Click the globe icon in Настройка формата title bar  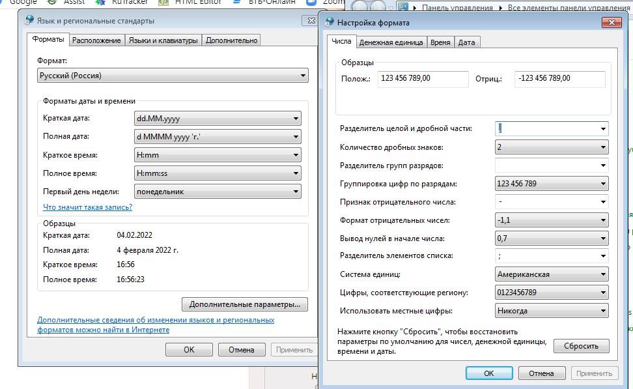click(330, 22)
